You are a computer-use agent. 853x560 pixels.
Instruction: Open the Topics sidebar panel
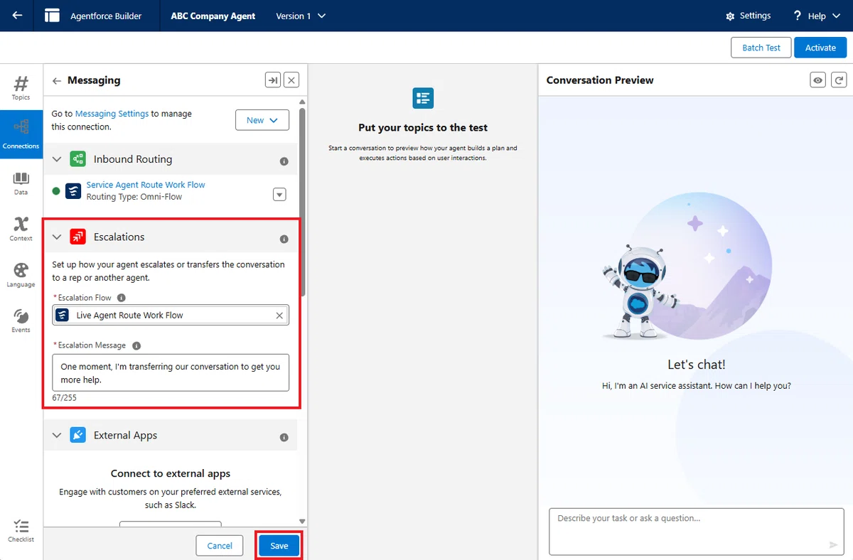click(x=21, y=87)
